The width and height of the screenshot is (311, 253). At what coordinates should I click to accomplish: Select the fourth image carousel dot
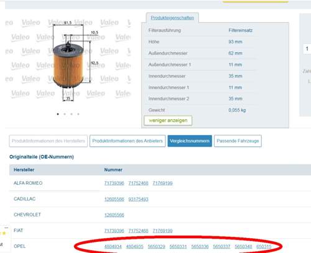78,114
